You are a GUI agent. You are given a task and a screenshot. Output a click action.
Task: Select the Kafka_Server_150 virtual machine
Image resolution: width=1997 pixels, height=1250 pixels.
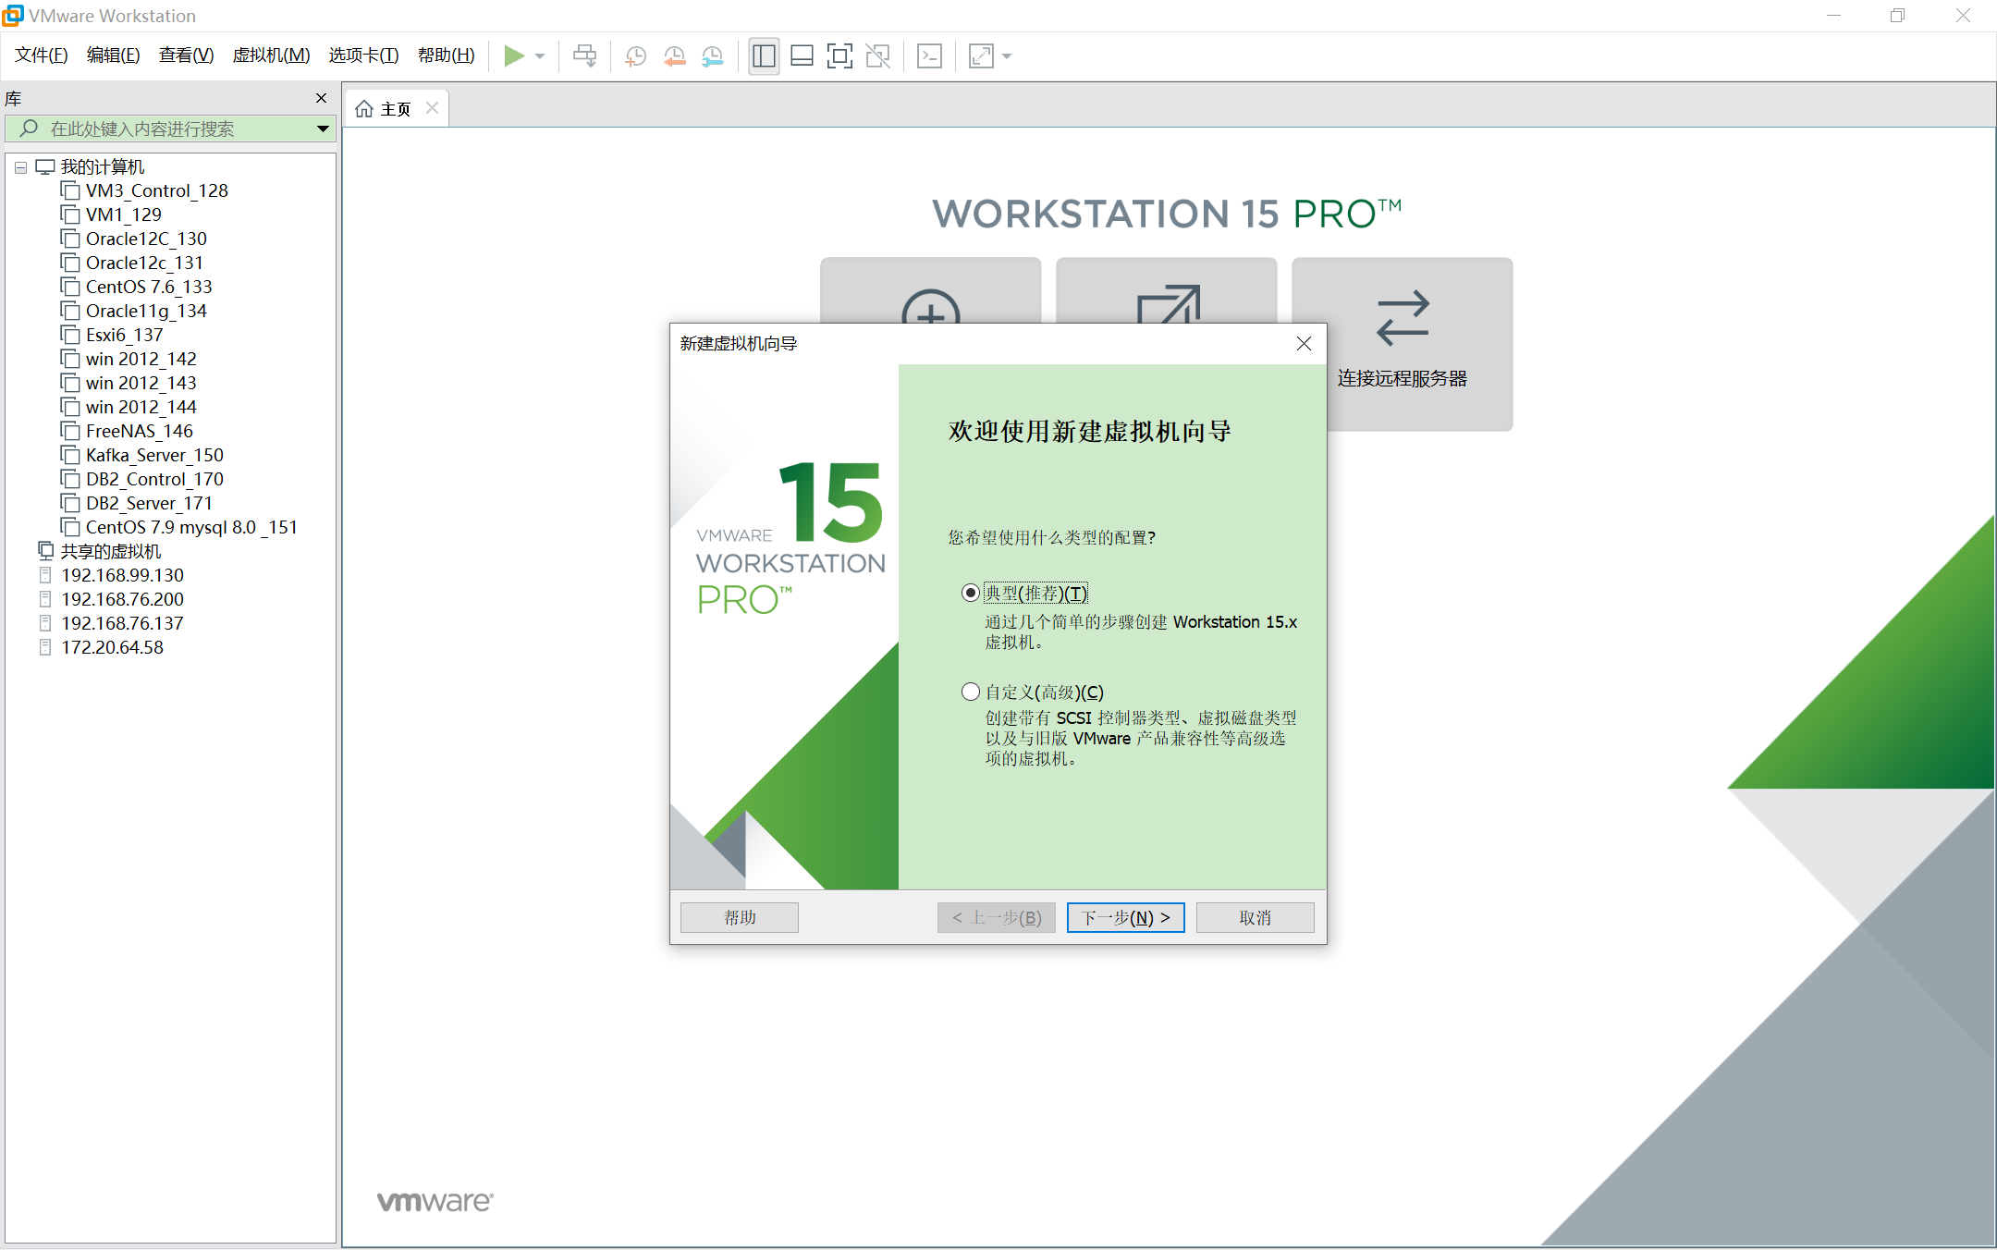154,454
